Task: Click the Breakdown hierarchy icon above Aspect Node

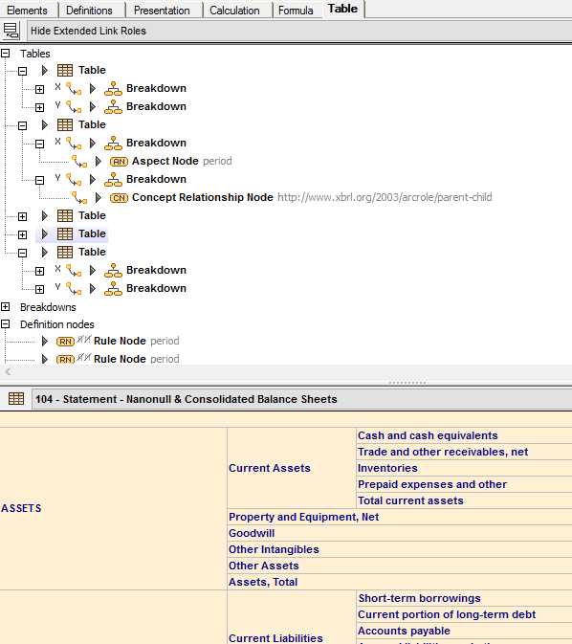Action: click(x=113, y=143)
